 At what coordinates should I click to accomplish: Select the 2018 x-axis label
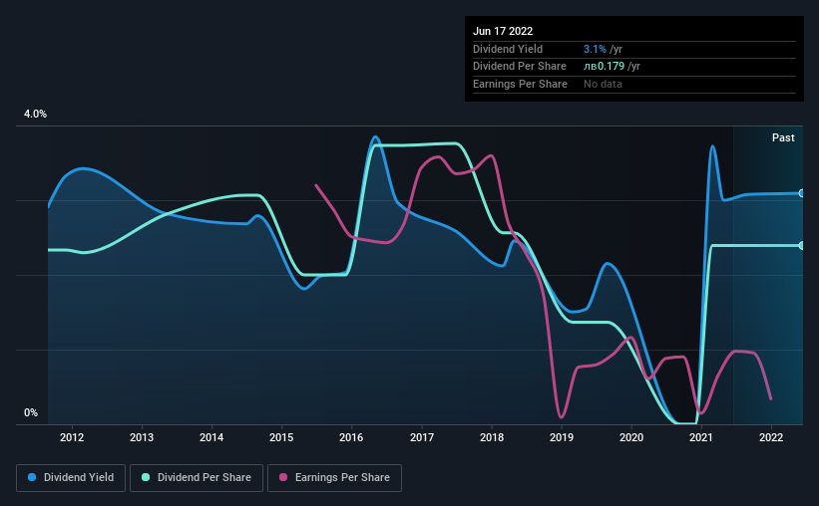(x=492, y=437)
